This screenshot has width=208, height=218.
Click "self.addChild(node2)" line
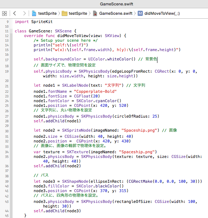point(57,166)
